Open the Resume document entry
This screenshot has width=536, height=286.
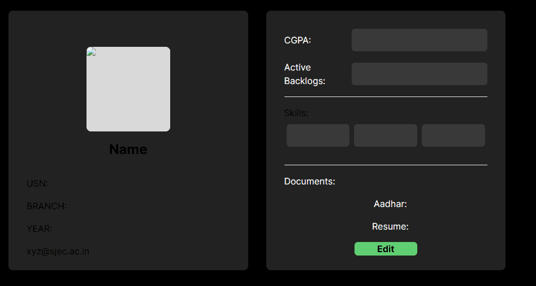coord(390,226)
